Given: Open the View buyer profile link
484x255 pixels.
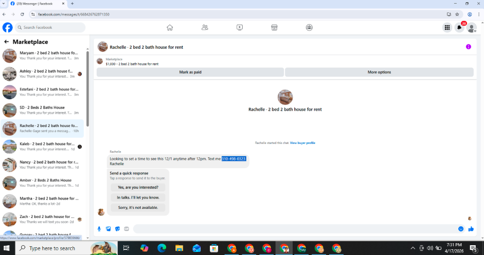Looking at the screenshot, I should pyautogui.click(x=302, y=143).
